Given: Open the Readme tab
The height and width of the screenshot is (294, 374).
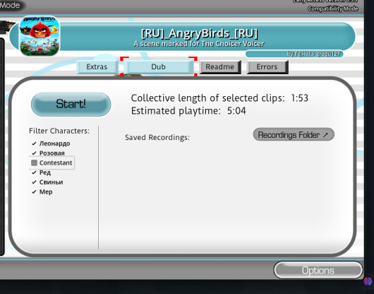Looking at the screenshot, I should click(220, 67).
